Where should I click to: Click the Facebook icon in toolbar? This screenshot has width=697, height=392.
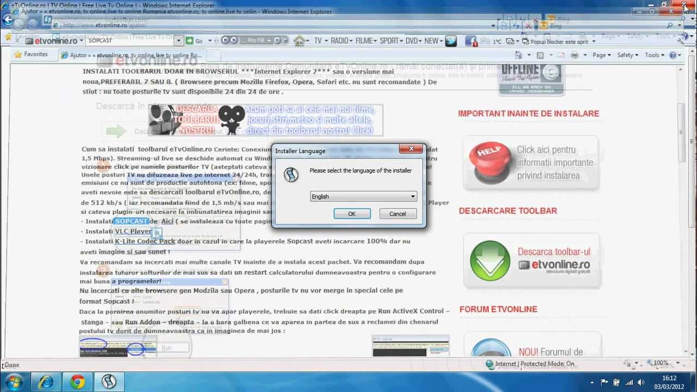coord(472,41)
